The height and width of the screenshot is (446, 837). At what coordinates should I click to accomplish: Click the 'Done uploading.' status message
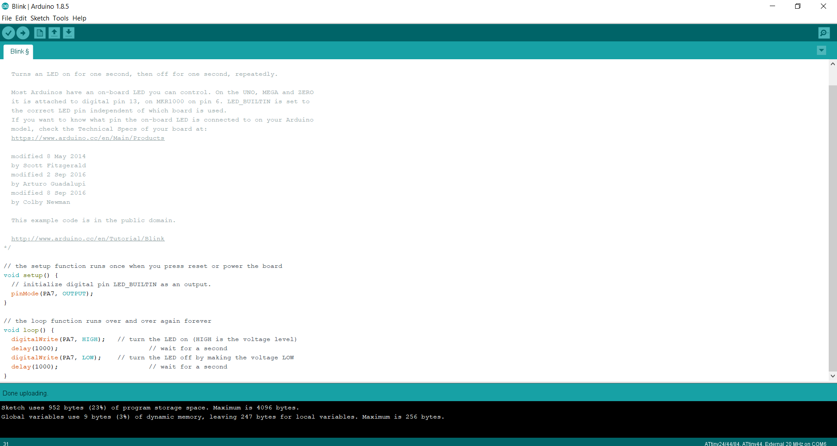(25, 393)
